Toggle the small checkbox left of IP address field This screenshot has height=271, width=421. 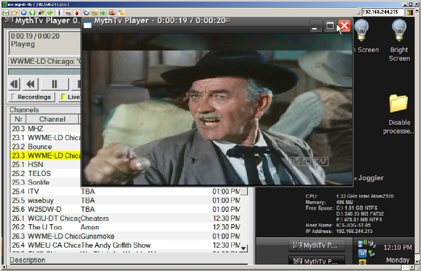[x=358, y=12]
